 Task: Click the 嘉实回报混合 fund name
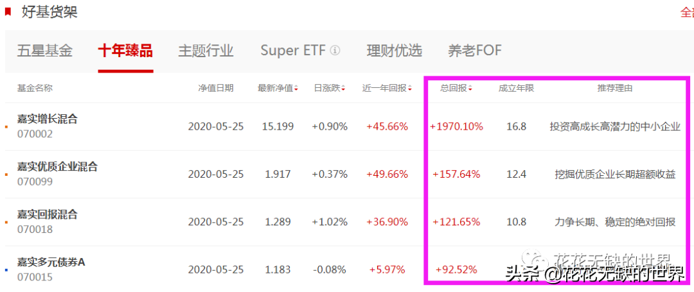[x=47, y=214]
